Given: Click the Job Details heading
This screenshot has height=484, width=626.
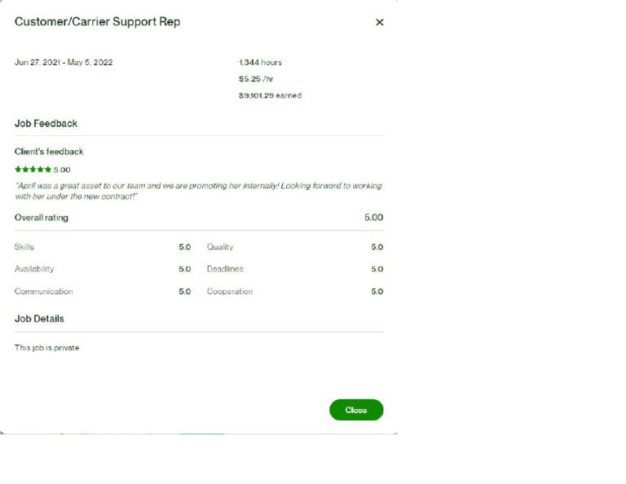Looking at the screenshot, I should point(39,319).
